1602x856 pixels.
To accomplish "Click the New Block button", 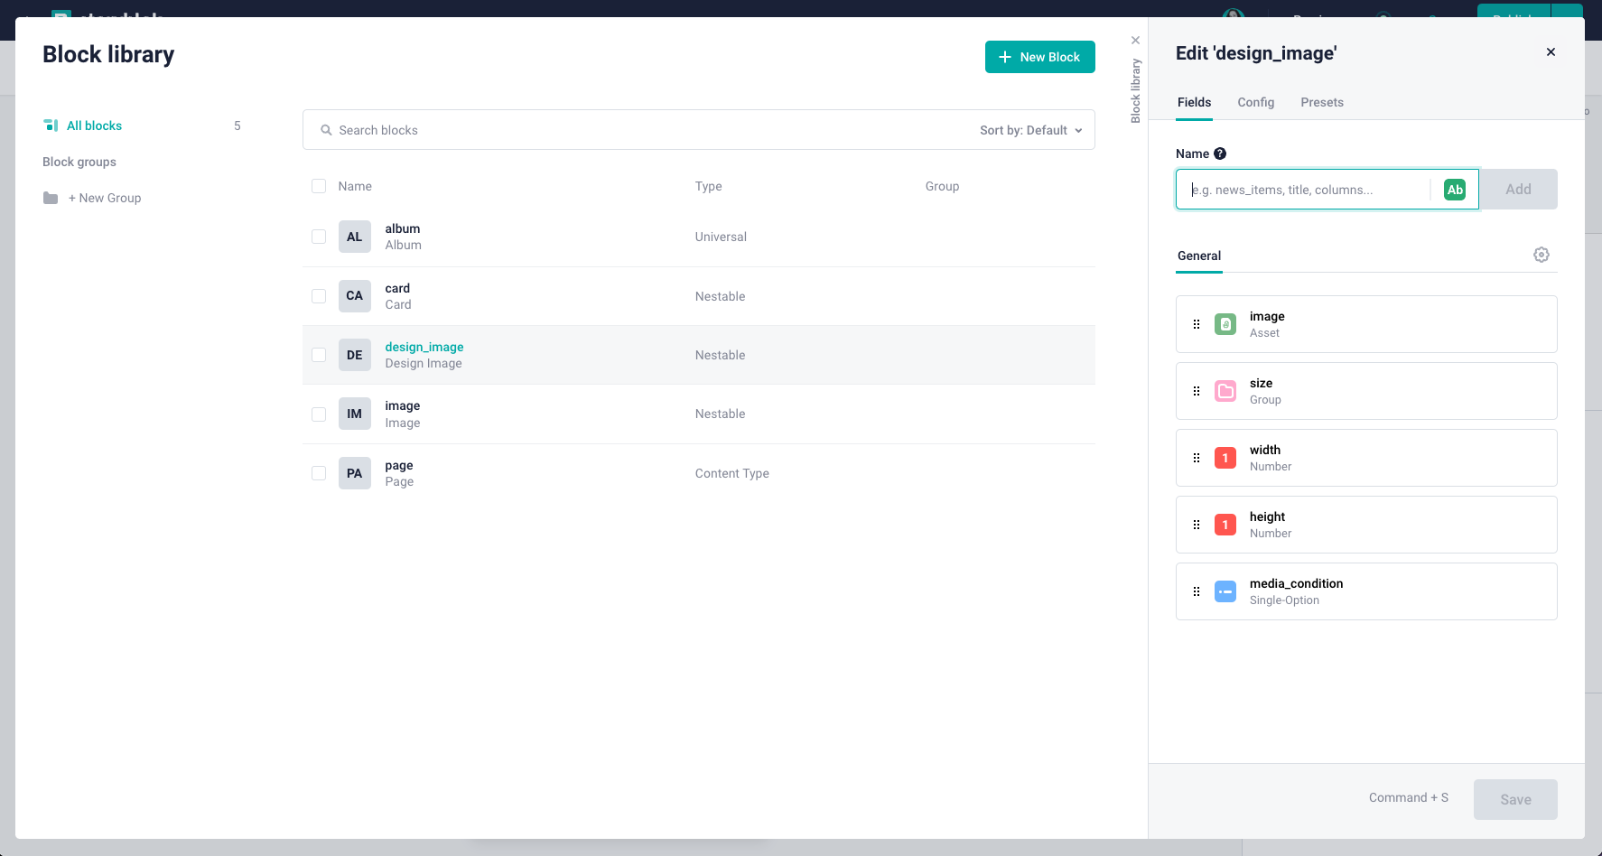I will [x=1039, y=57].
